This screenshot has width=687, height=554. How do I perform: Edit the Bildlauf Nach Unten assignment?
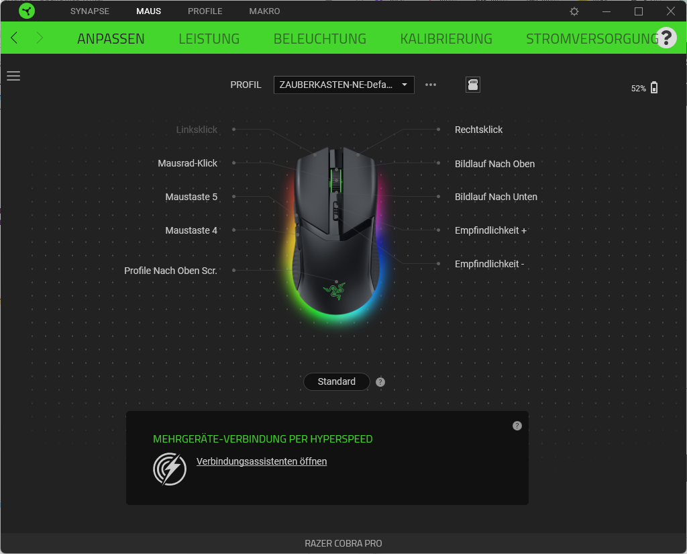[x=496, y=197]
